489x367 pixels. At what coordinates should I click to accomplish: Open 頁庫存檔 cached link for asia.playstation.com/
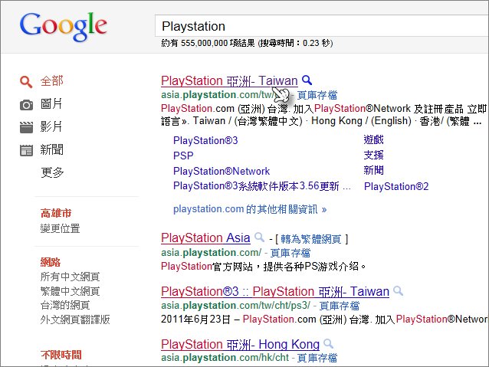290,253
